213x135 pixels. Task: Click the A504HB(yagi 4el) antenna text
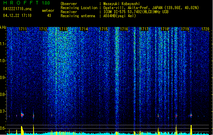(120, 16)
